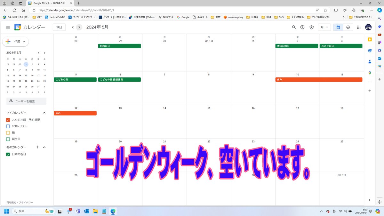Screen dimensions: 384x216
Task: Open こどもの日 振替休日 event
Action: [x=119, y=80]
